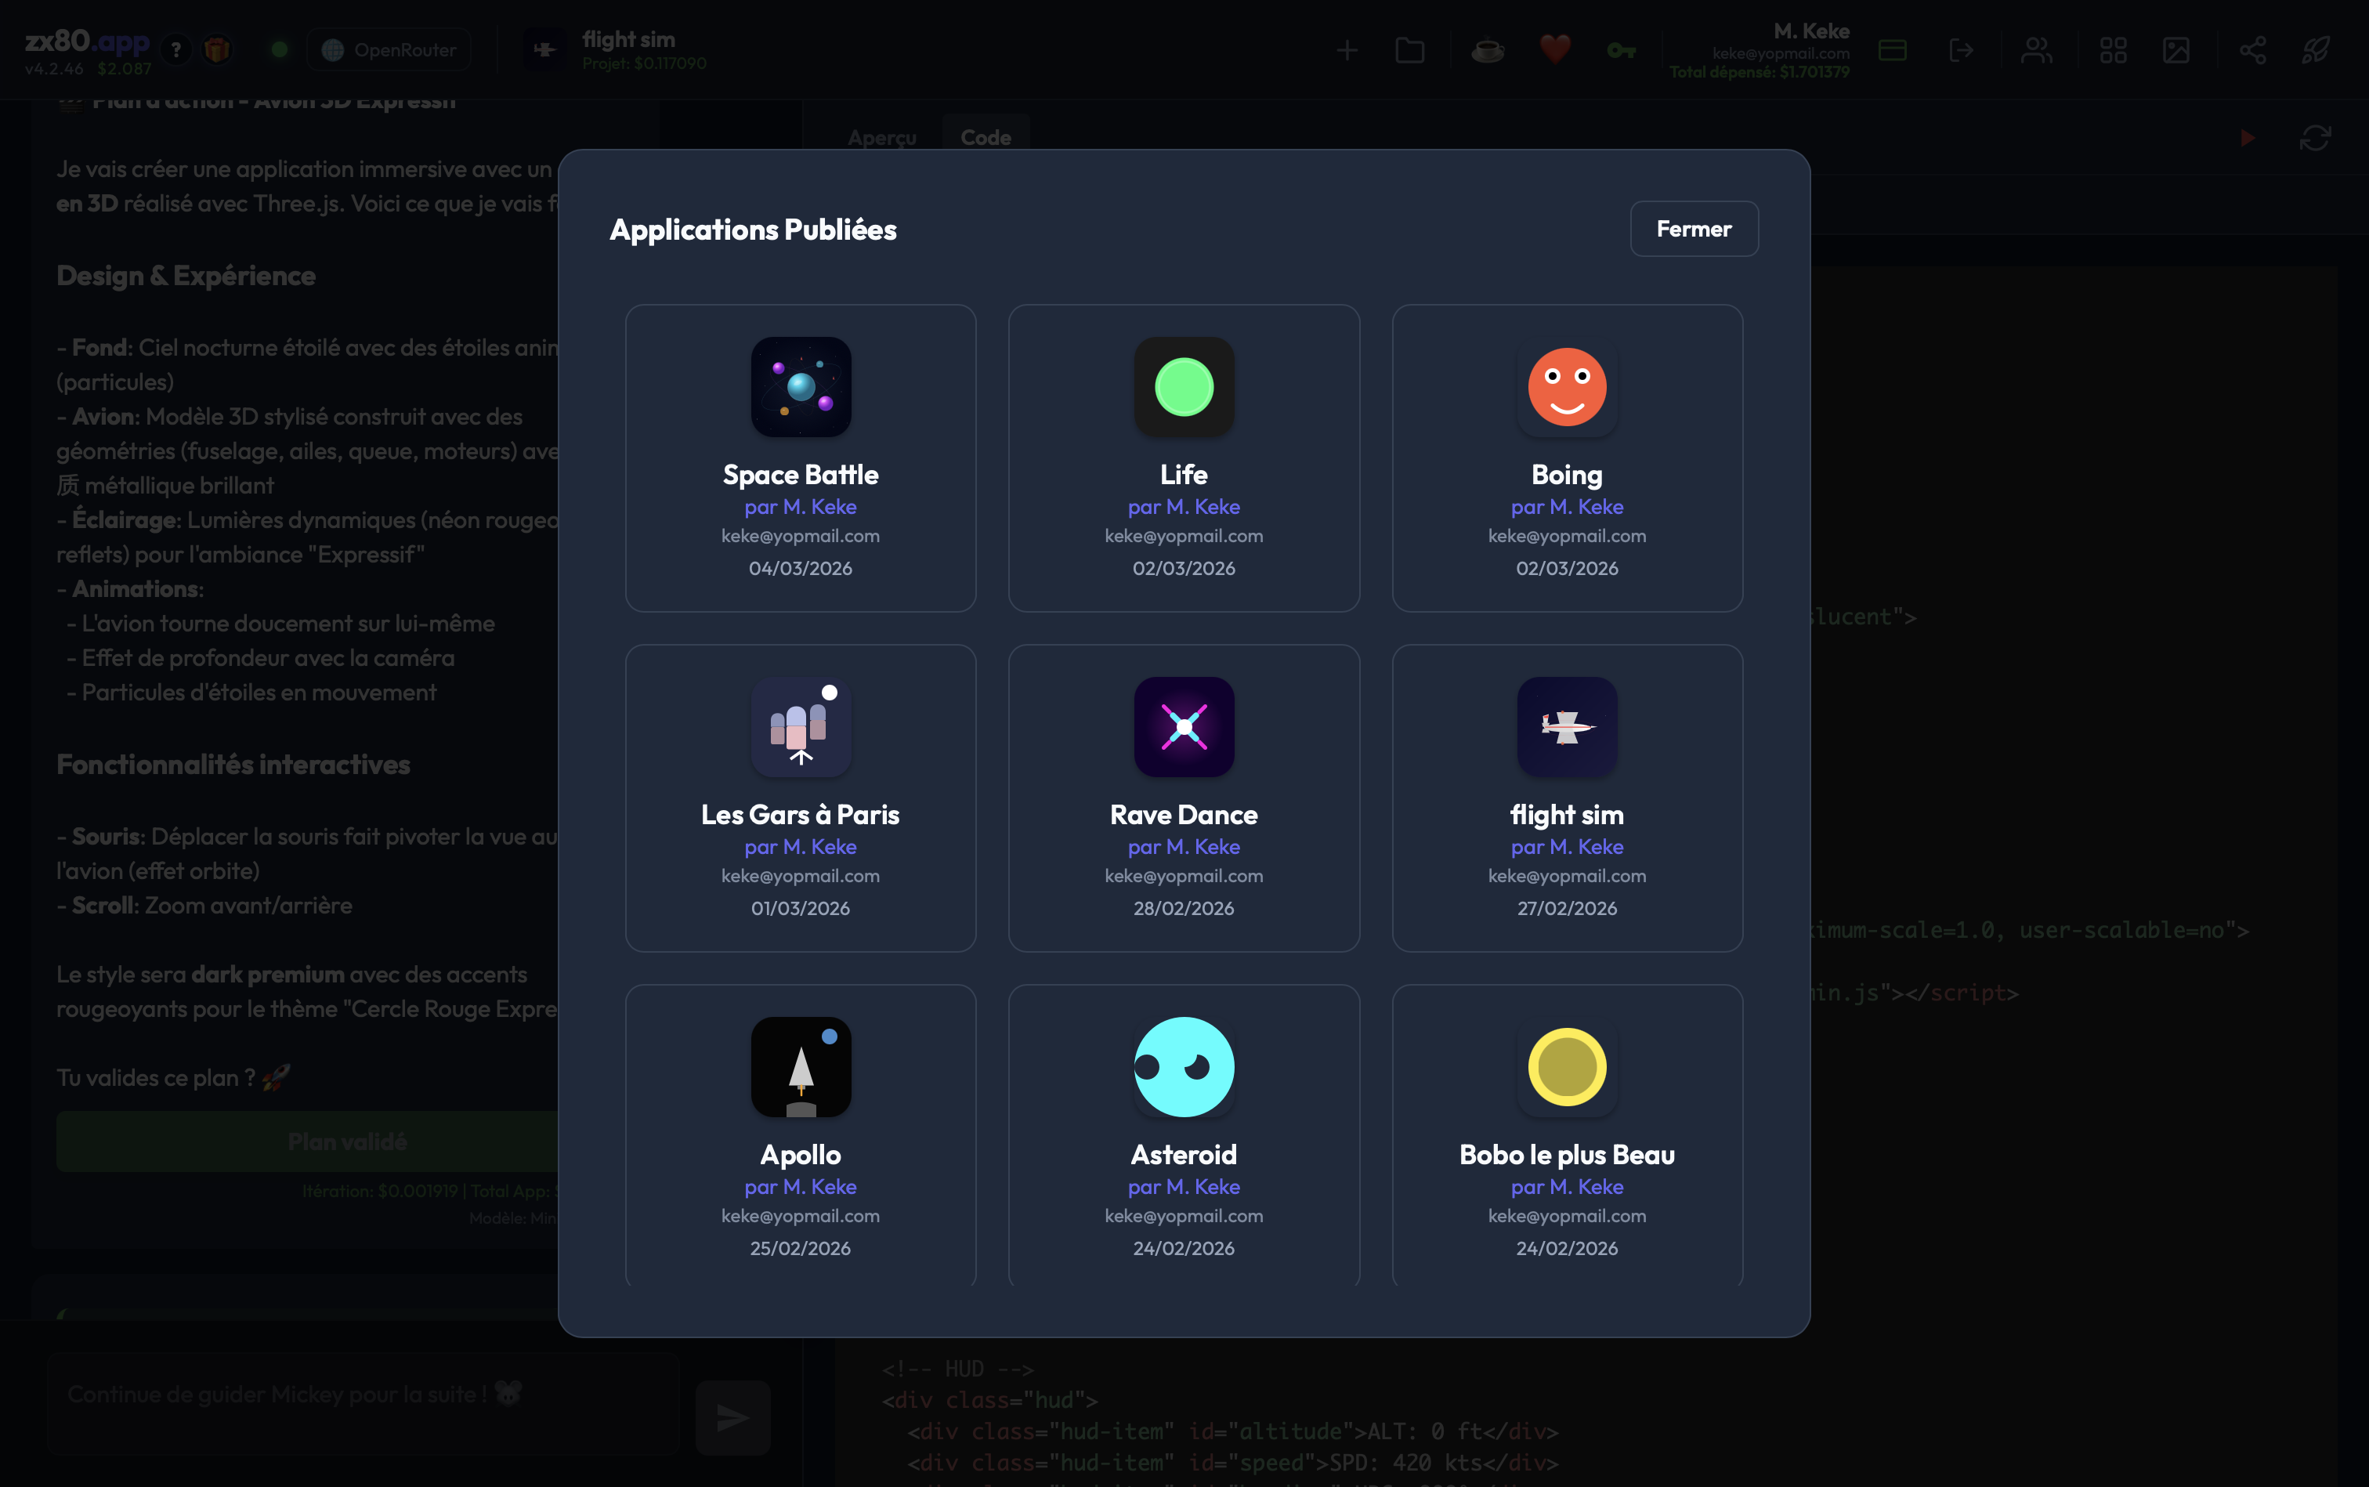Click the M. Keke user name in header
2369x1487 pixels.
(1811, 31)
